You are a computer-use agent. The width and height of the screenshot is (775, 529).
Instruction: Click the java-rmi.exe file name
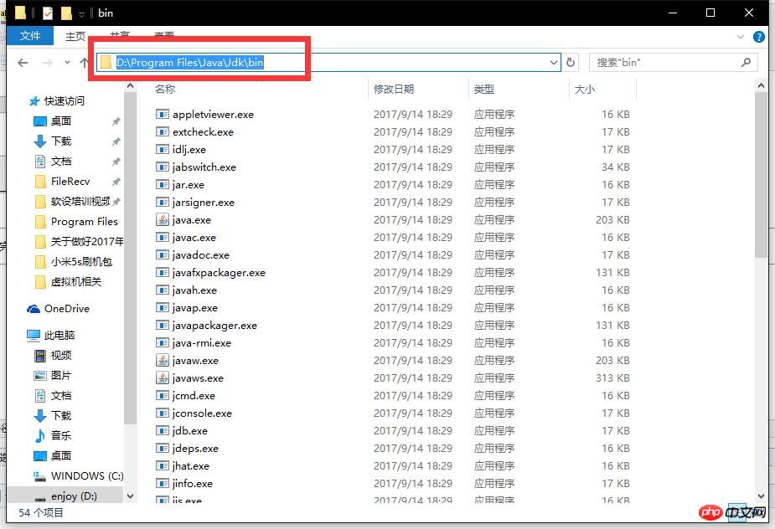[x=202, y=343]
